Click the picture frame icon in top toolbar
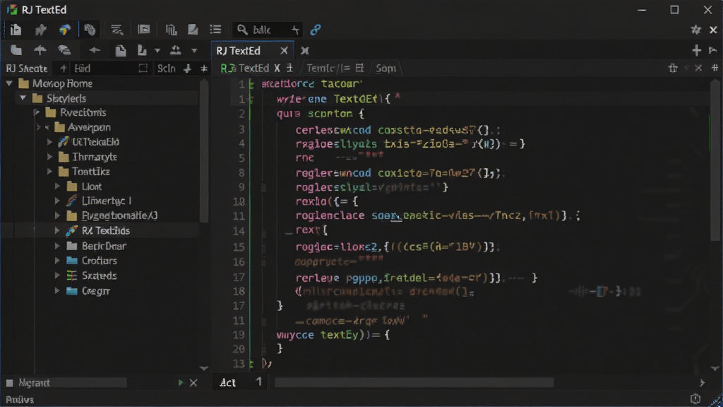The height and width of the screenshot is (407, 723). [144, 30]
